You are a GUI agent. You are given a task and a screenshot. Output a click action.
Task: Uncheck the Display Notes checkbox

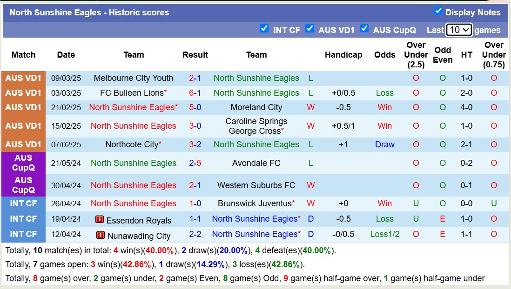(438, 12)
